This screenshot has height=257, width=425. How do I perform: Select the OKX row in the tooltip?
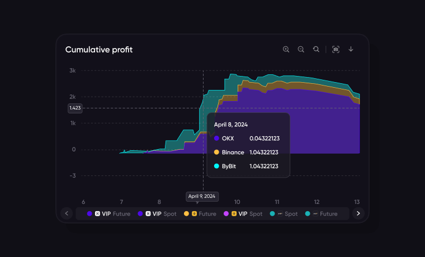point(248,138)
